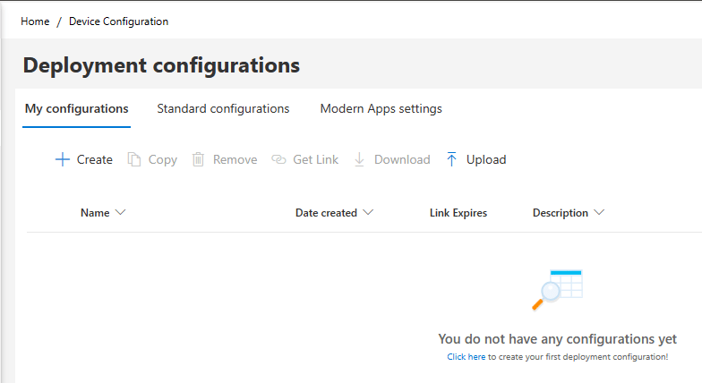Screen dimensions: 702x383
Task: Click the Upload arrow icon
Action: coord(451,159)
